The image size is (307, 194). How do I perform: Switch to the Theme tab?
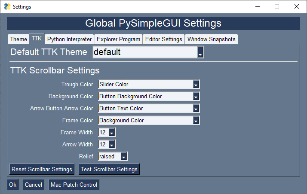point(18,39)
